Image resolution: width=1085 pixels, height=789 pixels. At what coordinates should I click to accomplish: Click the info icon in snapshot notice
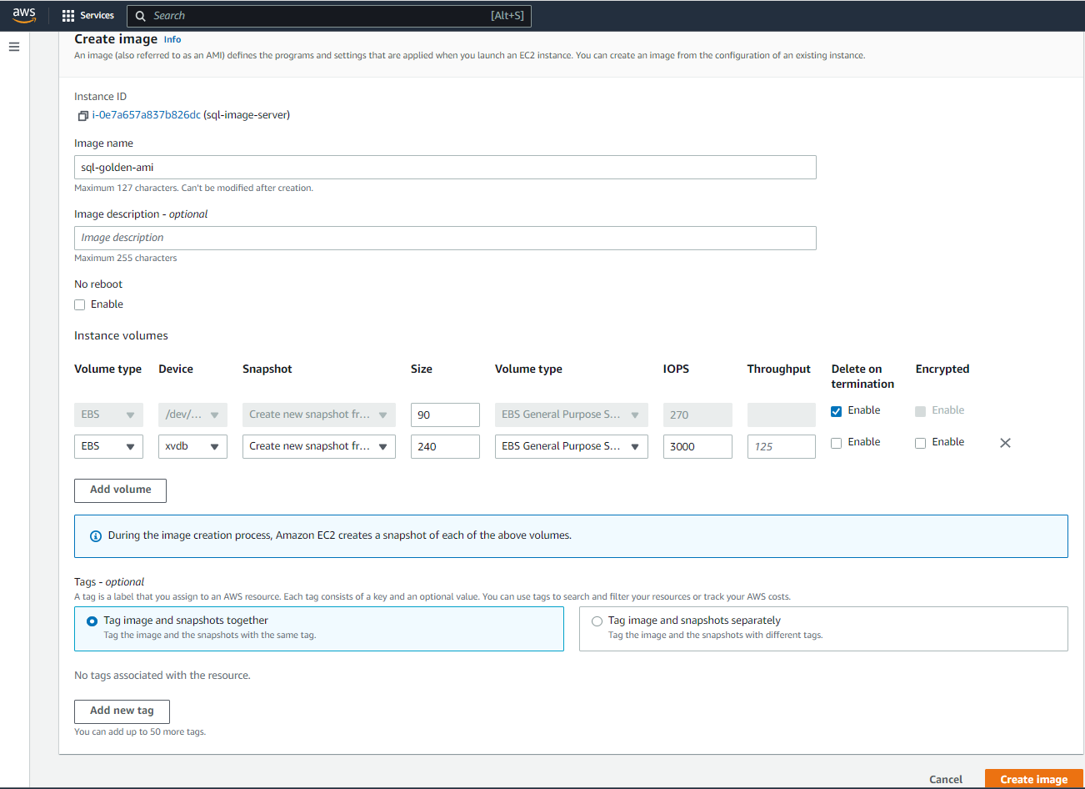(x=96, y=536)
